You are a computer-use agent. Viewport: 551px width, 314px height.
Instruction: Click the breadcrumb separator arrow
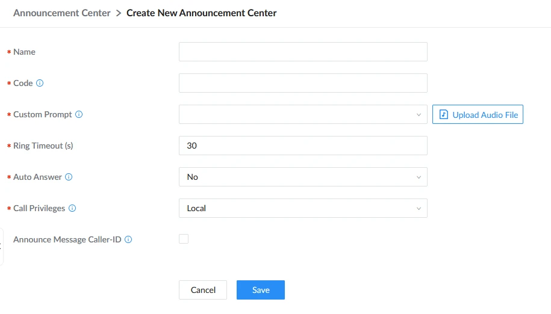pyautogui.click(x=119, y=13)
